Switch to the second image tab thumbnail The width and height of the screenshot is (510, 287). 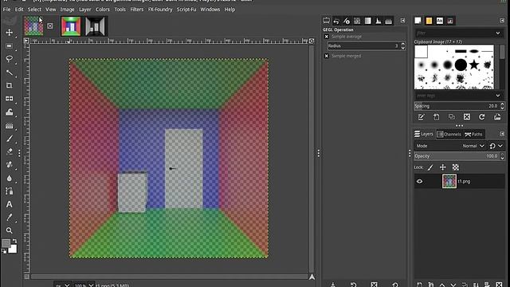(71, 26)
